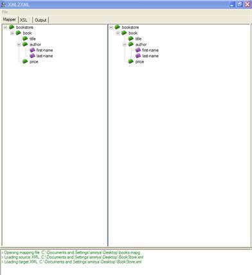Select source tree item last-name label
The width and height of the screenshot is (252, 275).
coord(44,56)
